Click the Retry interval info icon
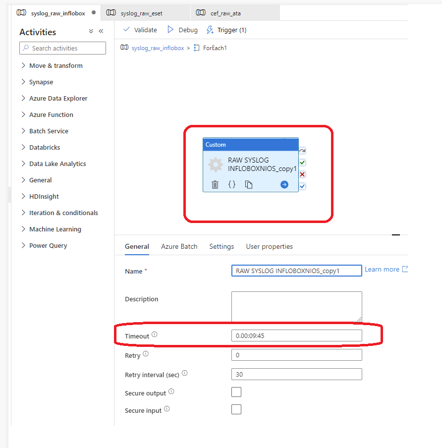 pyautogui.click(x=184, y=373)
